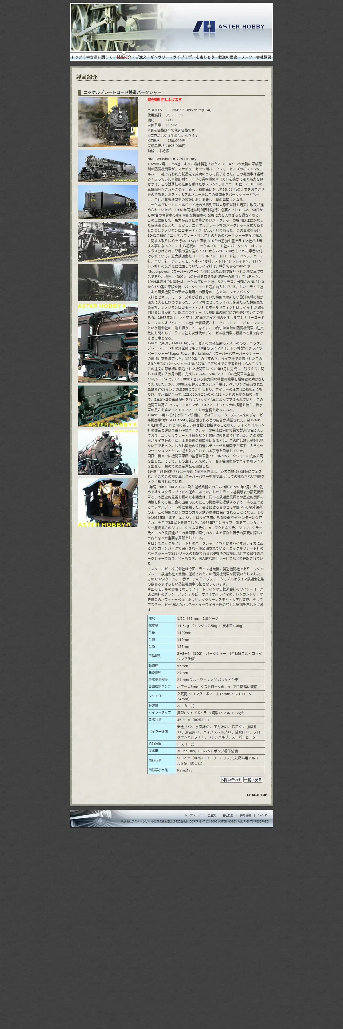Click the ニッケルプレートロード鉄道バークシャー product title
The height and width of the screenshot is (1029, 343).
122,92
